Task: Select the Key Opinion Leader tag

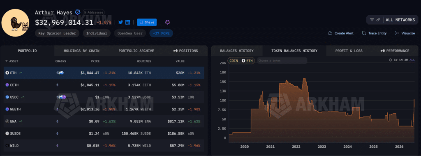Action: (57, 33)
